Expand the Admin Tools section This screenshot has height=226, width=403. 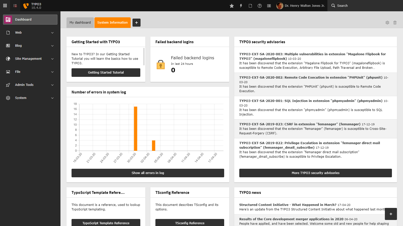[x=30, y=85]
